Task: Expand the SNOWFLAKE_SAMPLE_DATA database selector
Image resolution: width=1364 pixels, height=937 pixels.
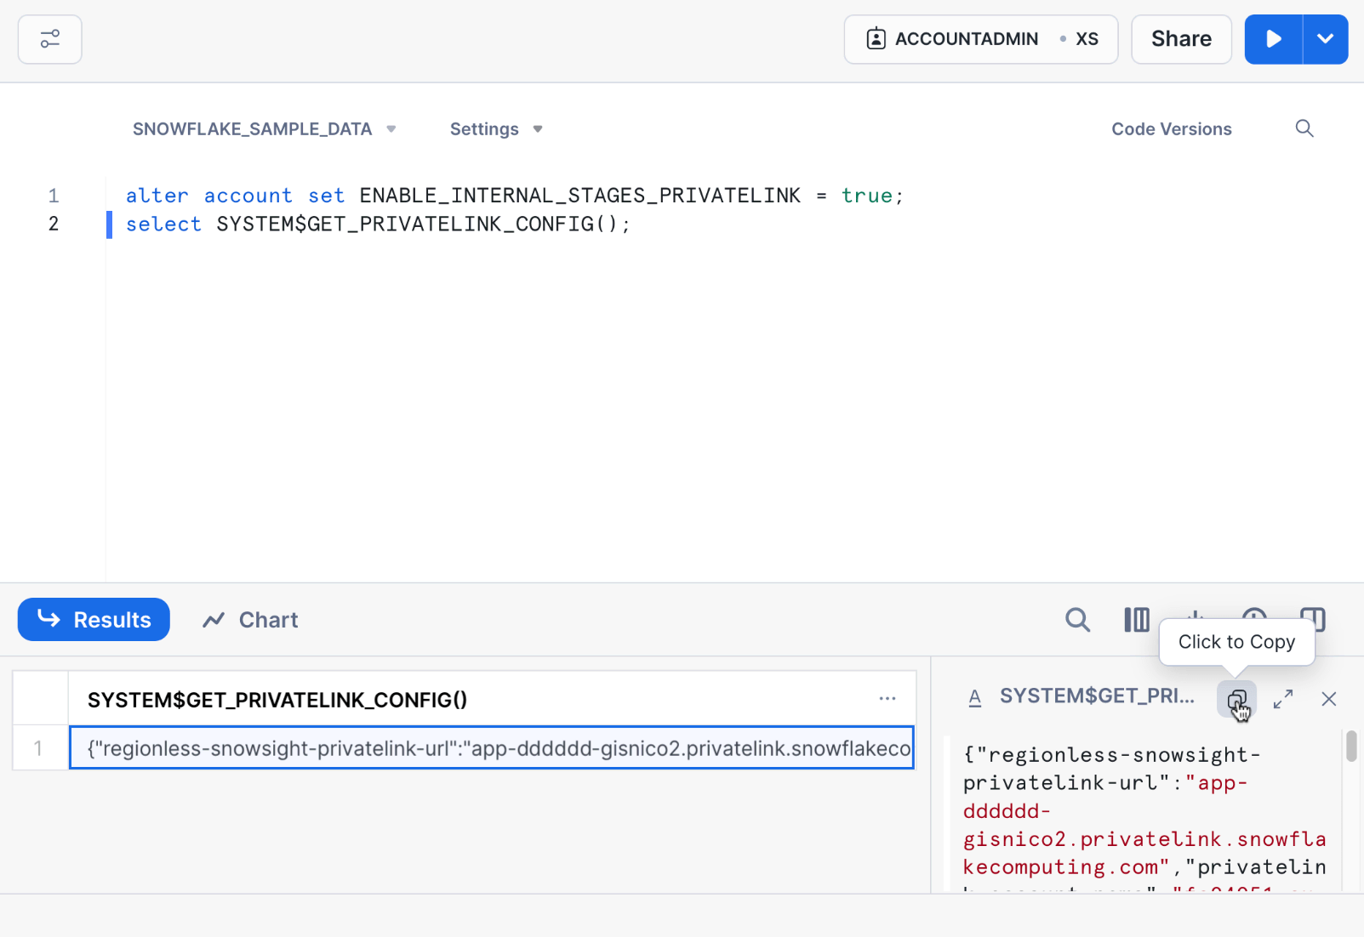Action: tap(264, 129)
